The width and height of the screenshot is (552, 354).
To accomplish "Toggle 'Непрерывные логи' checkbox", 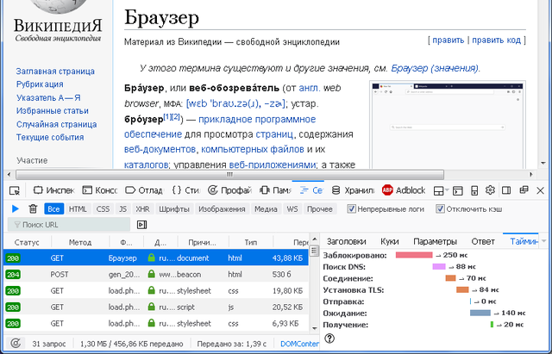I will coord(351,208).
